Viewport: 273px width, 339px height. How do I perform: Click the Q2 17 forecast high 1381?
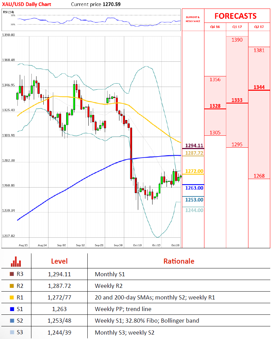pyautogui.click(x=259, y=50)
